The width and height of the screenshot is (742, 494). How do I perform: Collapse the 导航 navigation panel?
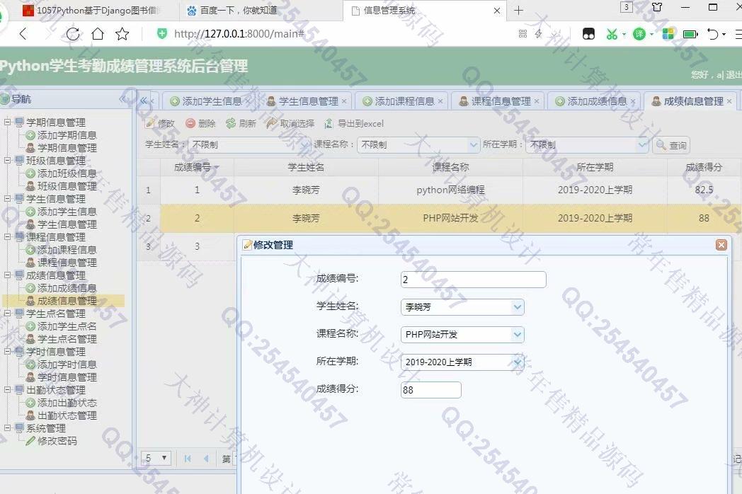123,99
